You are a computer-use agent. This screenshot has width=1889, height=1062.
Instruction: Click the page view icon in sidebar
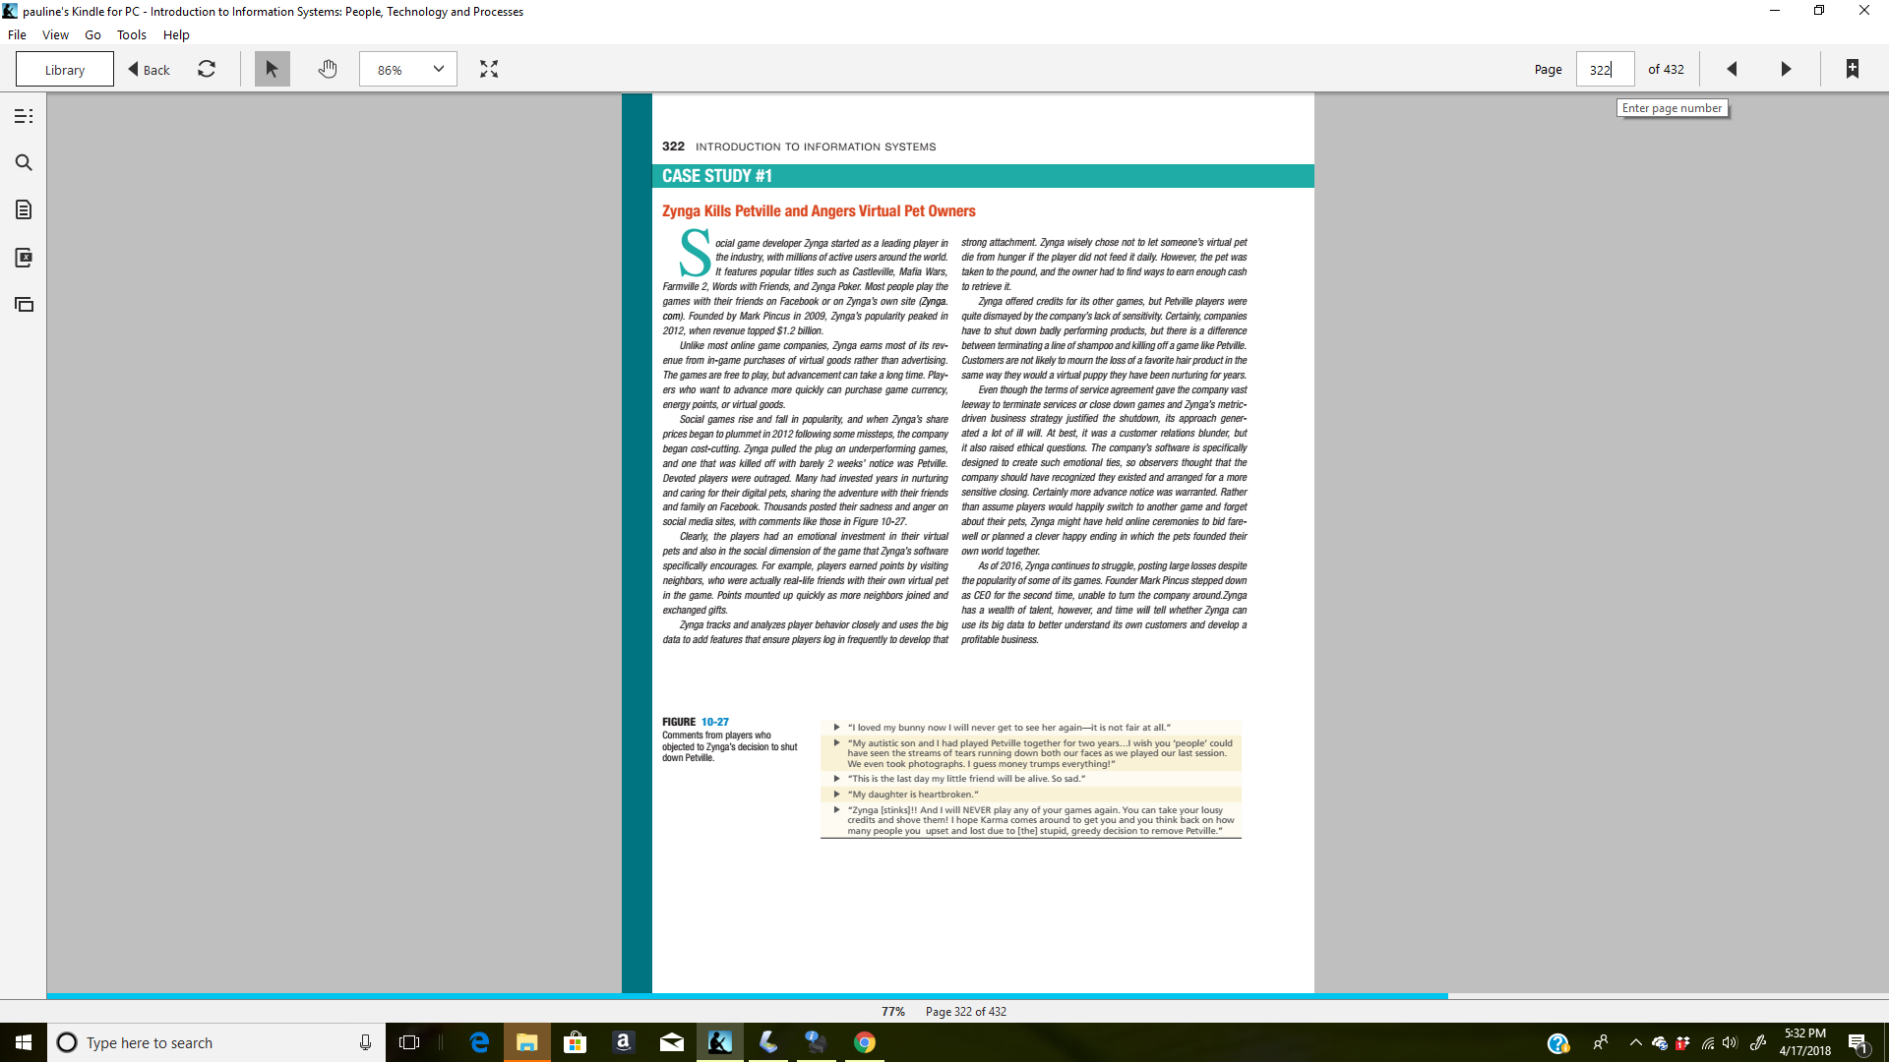point(24,305)
